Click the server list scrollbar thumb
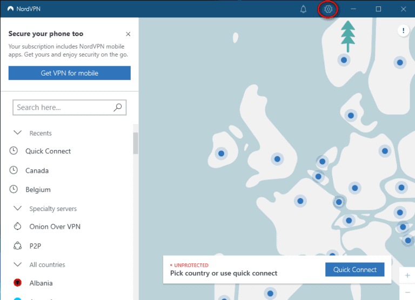This screenshot has height=300, width=415. pos(136,144)
